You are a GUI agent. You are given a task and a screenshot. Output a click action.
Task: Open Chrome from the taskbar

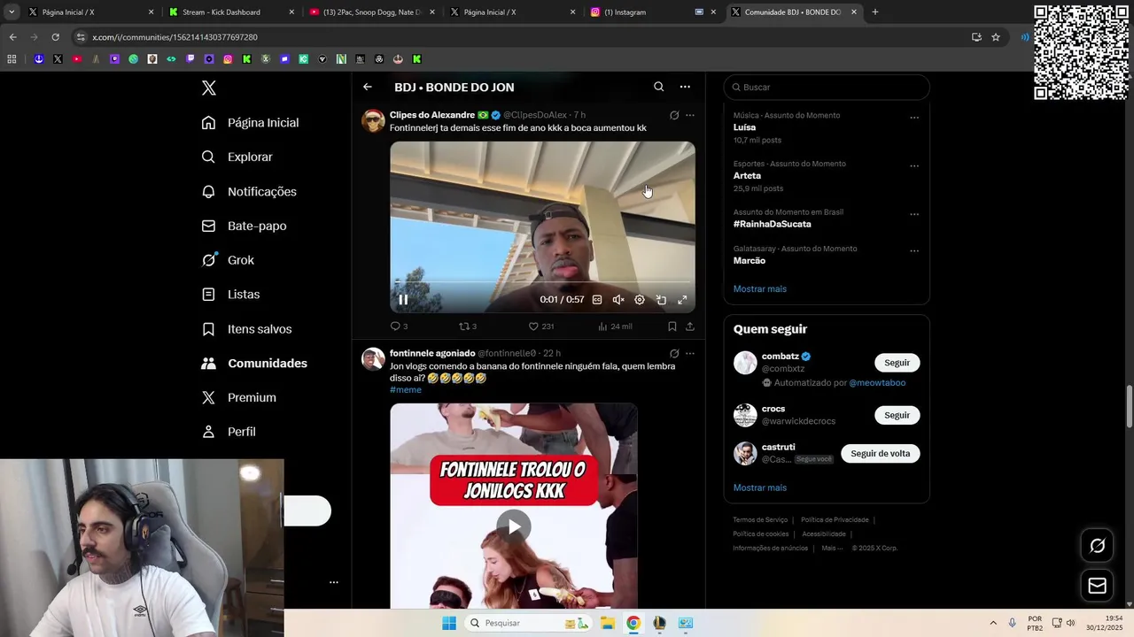(x=633, y=623)
